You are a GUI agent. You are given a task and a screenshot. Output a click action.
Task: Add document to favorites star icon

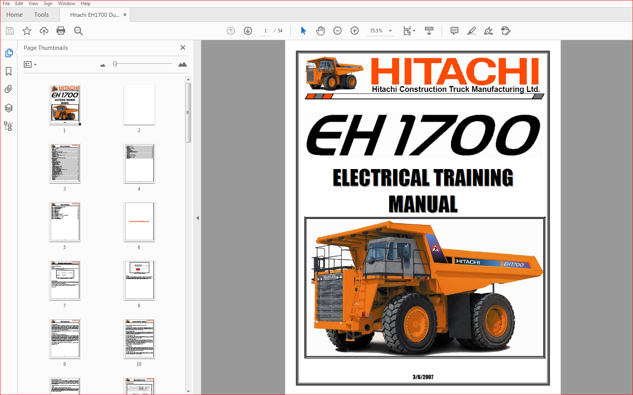pyautogui.click(x=27, y=31)
